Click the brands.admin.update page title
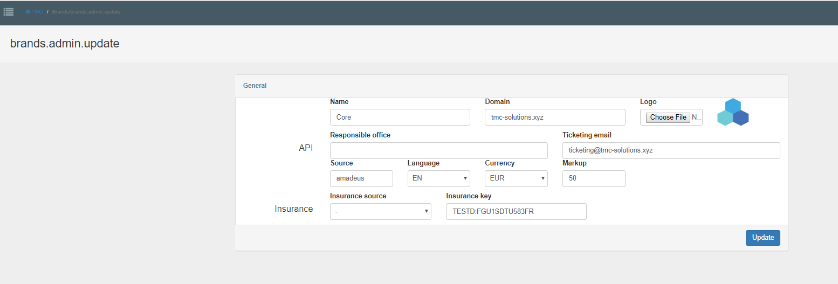Screen dimensions: 838x284 click(65, 44)
